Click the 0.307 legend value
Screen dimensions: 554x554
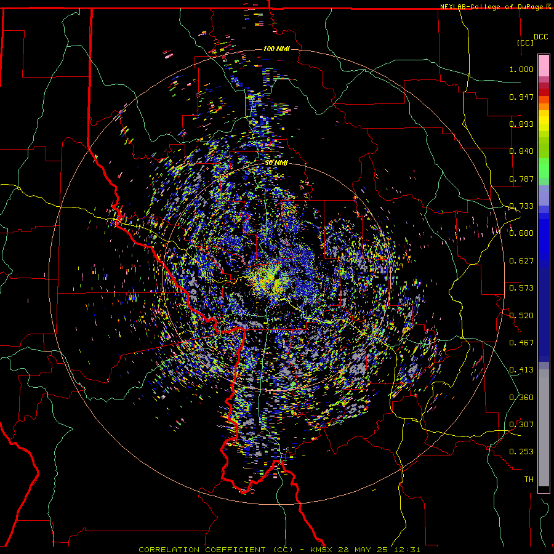(521, 425)
